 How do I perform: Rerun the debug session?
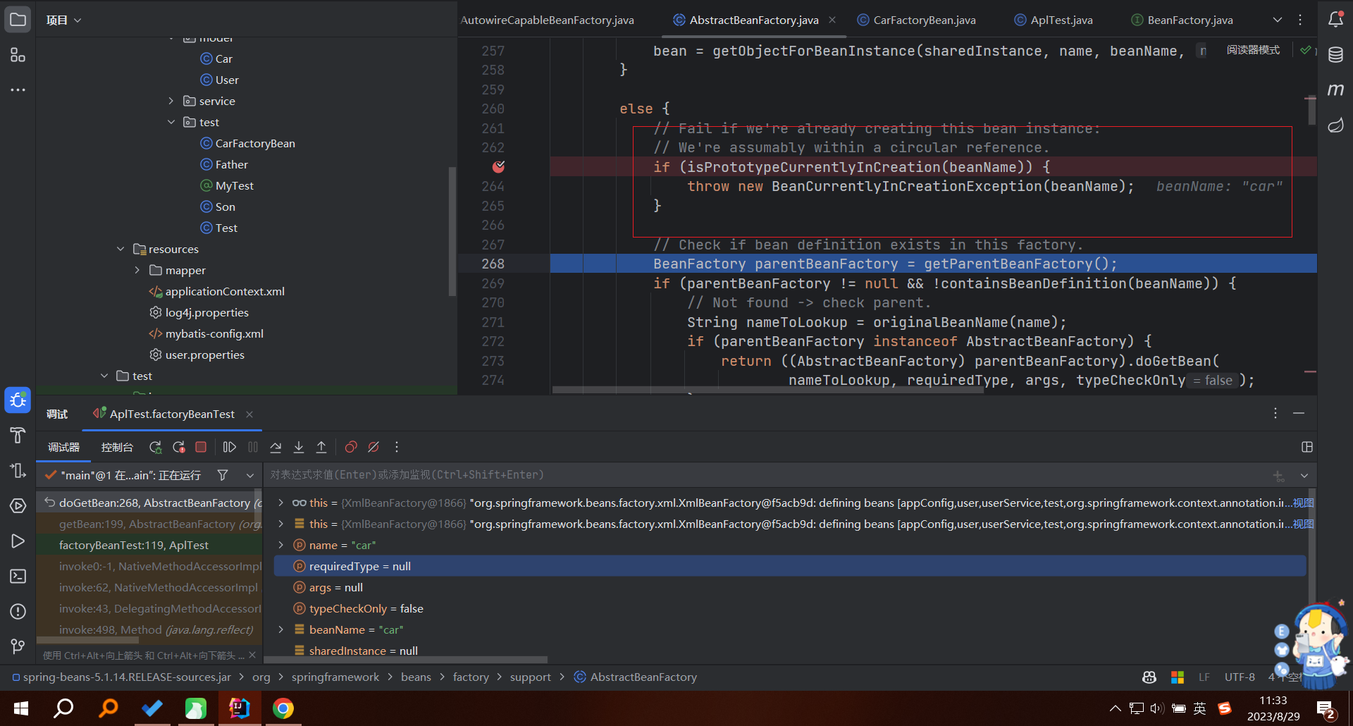click(155, 447)
